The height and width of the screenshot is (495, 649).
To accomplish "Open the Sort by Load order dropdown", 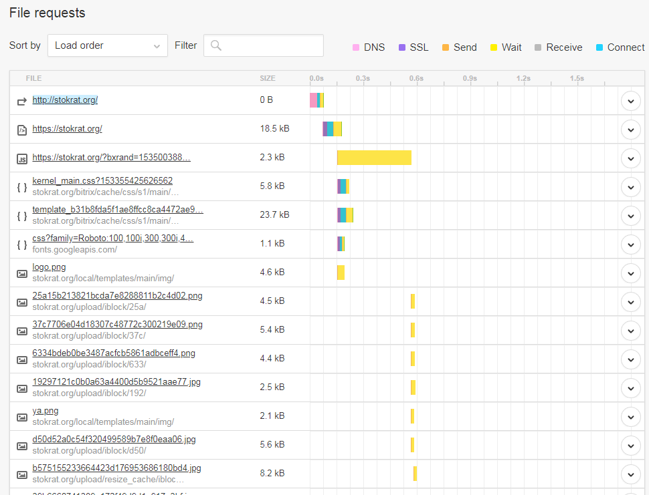I will pyautogui.click(x=108, y=46).
